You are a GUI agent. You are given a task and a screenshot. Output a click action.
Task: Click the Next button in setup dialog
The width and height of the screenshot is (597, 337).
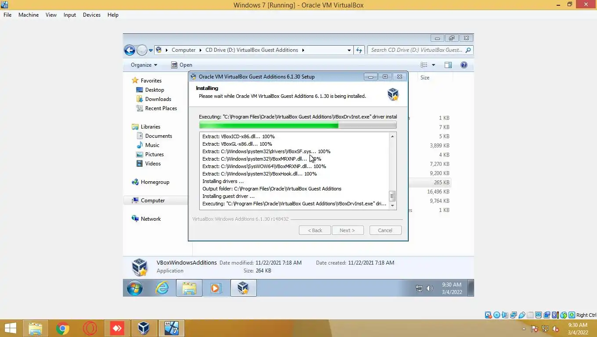click(347, 230)
